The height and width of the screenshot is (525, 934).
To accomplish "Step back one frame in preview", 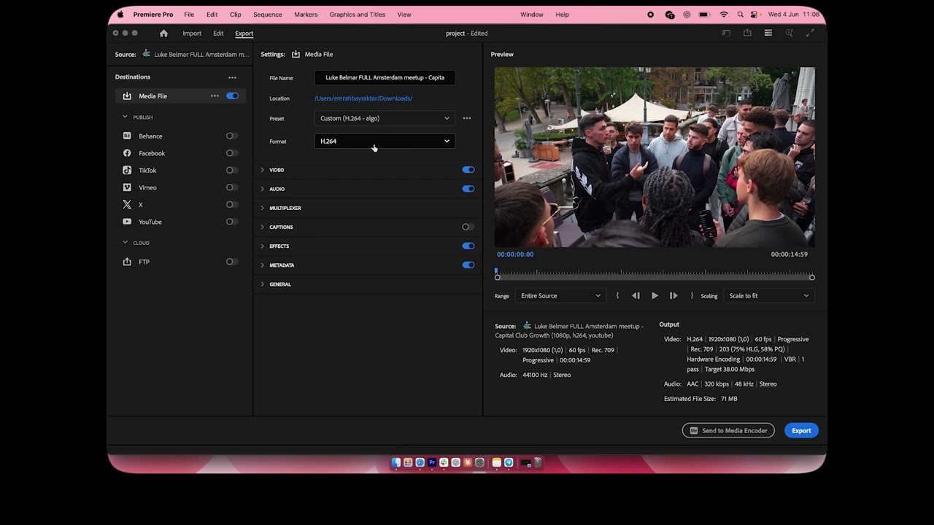I will [636, 296].
